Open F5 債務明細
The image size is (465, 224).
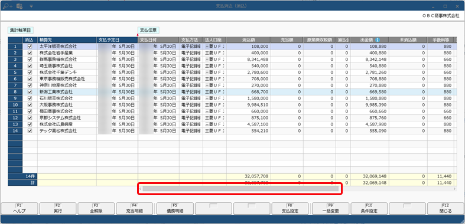tap(175, 208)
